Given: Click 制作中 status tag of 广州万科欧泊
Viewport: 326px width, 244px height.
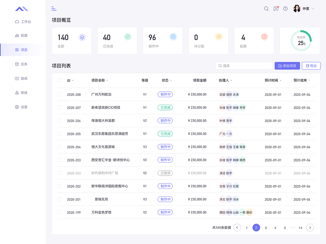Looking at the screenshot, I should coord(165,94).
